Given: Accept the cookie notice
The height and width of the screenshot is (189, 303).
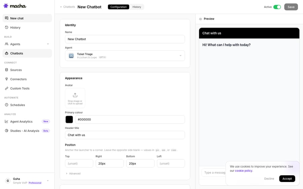Looking at the screenshot, I should coord(287,179).
